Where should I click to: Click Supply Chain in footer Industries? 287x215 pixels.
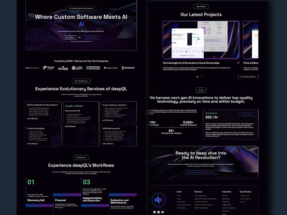(226, 205)
